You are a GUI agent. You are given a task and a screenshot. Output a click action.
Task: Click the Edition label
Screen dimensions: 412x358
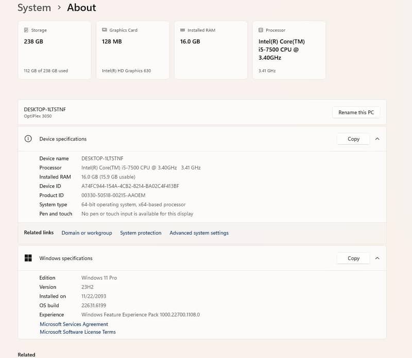47,278
